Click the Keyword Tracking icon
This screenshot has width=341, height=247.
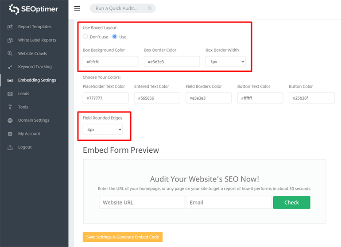click(x=10, y=67)
